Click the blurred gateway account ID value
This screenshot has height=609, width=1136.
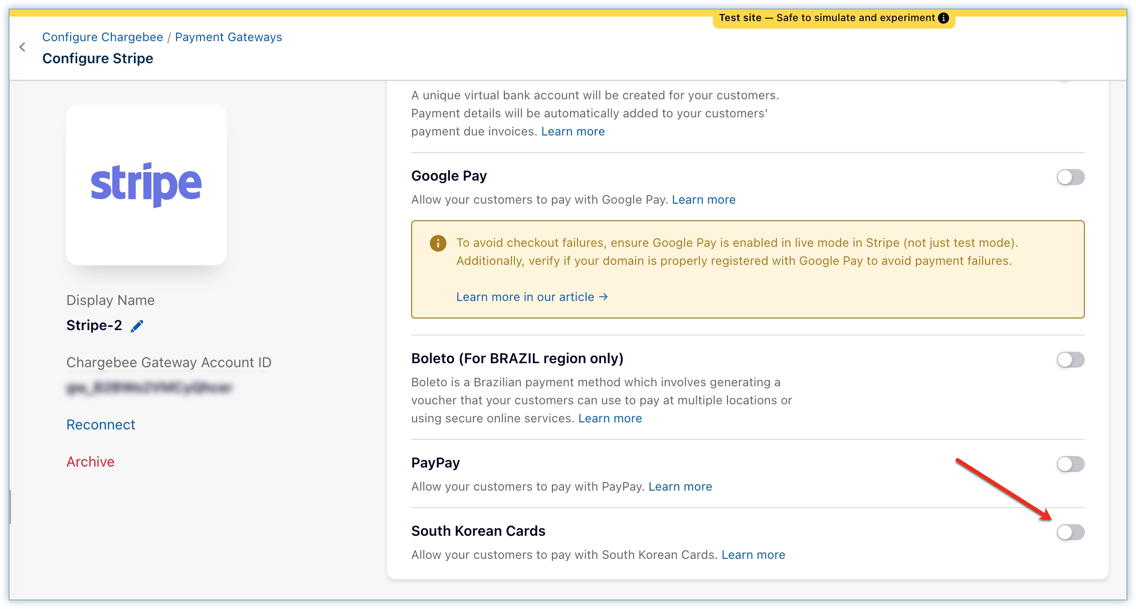click(x=149, y=388)
